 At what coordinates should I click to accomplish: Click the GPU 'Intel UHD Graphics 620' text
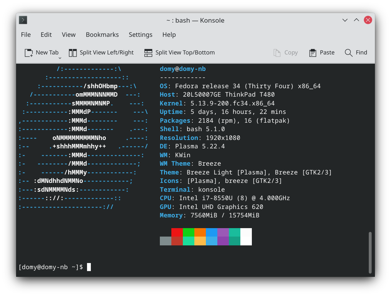(221, 207)
